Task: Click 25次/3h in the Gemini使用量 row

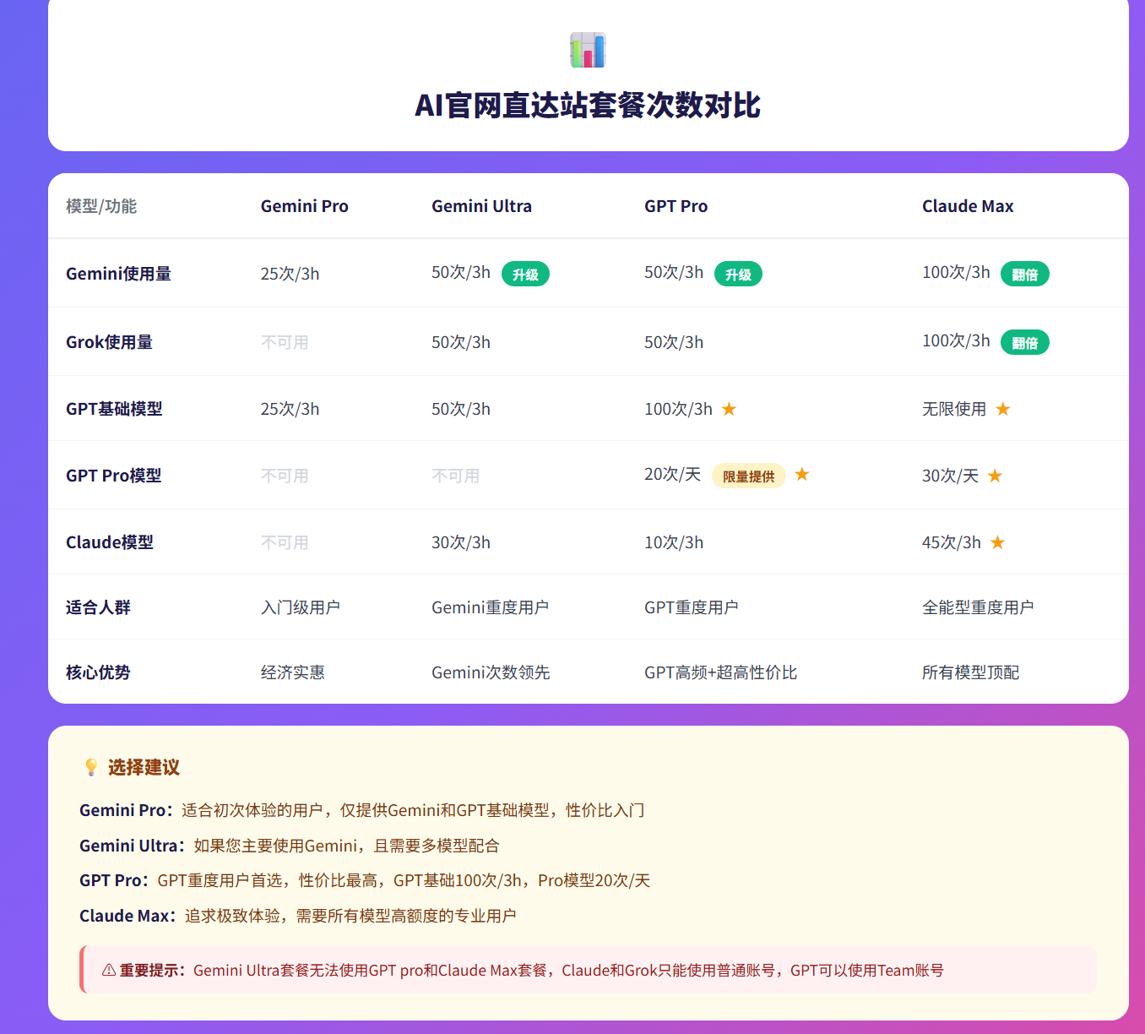Action: tap(290, 274)
